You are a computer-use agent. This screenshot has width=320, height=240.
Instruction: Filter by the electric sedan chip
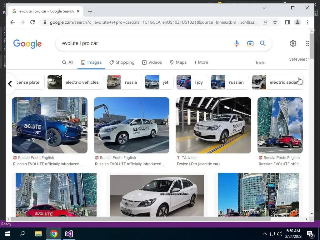[278, 82]
